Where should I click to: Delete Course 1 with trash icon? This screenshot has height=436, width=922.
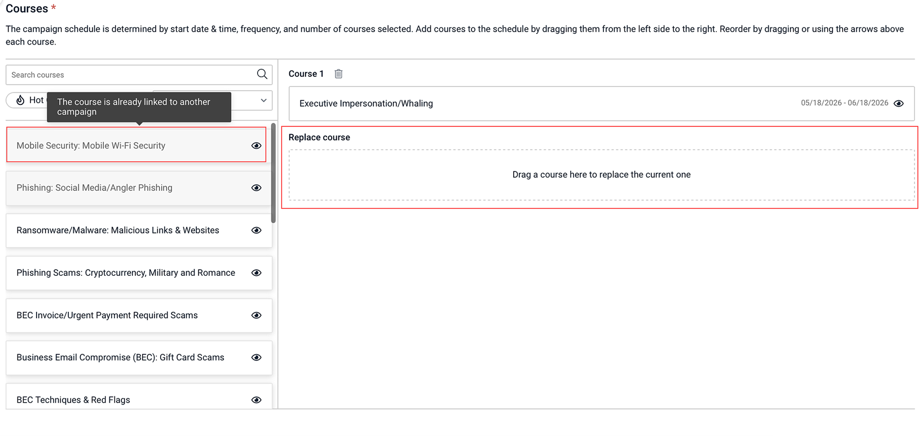[338, 74]
